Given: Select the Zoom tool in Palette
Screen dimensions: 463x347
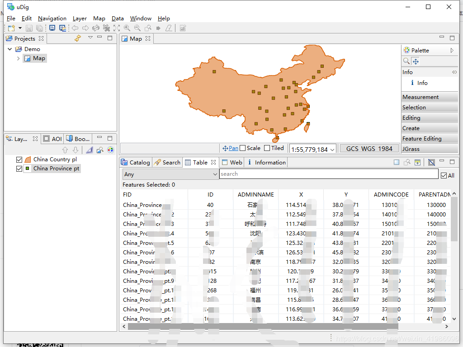Looking at the screenshot, I should pos(406,61).
